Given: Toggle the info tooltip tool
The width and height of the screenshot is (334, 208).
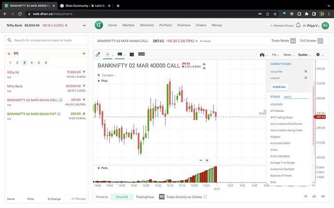Looking at the screenshot, I should coord(120,55).
